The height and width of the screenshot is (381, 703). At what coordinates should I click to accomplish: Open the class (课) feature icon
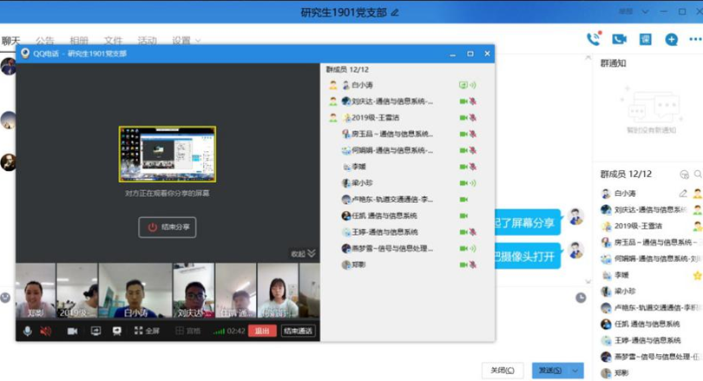645,39
